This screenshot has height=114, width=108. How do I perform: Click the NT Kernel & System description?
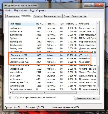87,38
